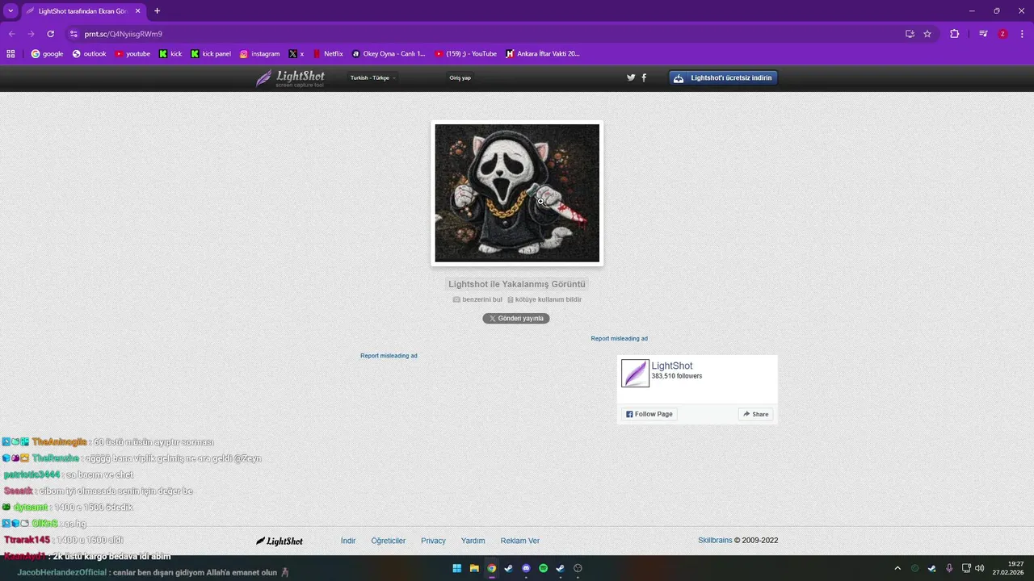Click Follow Page on Facebook widget
Image resolution: width=1034 pixels, height=581 pixels.
(x=649, y=414)
